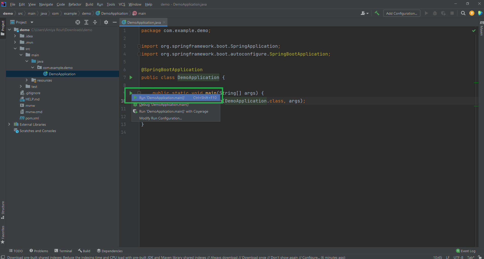Open the Build tool window
This screenshot has height=259, width=484.
pyautogui.click(x=84, y=251)
